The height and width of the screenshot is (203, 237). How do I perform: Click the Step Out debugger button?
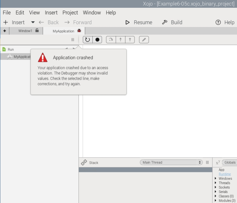coord(130,40)
